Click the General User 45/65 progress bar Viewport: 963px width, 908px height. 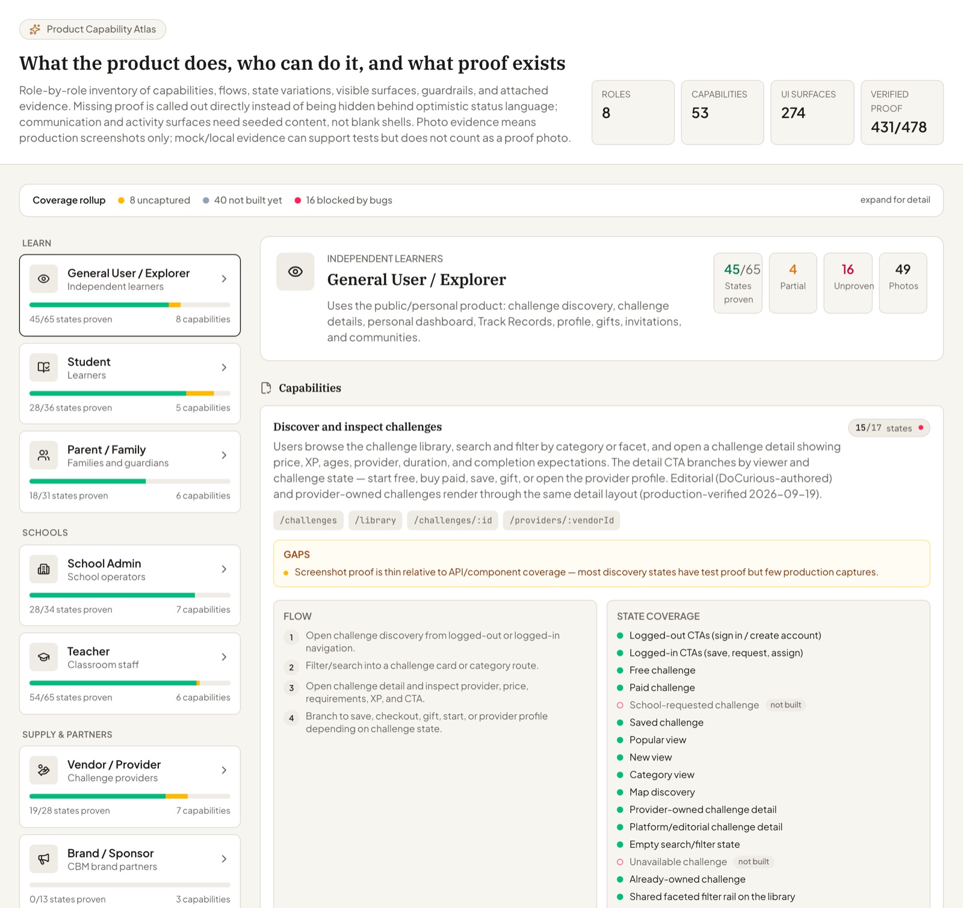pyautogui.click(x=130, y=305)
